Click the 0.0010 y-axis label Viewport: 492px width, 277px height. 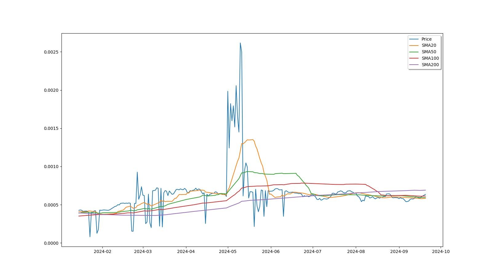coord(51,167)
